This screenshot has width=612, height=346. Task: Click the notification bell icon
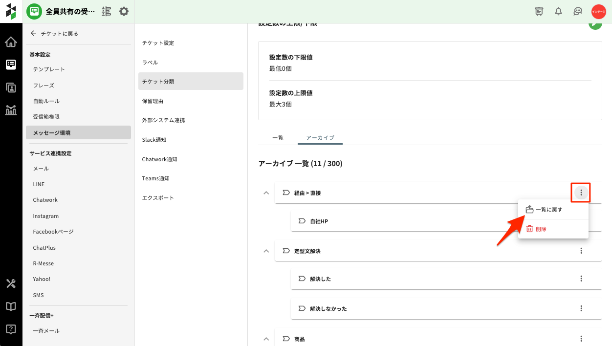pos(558,11)
